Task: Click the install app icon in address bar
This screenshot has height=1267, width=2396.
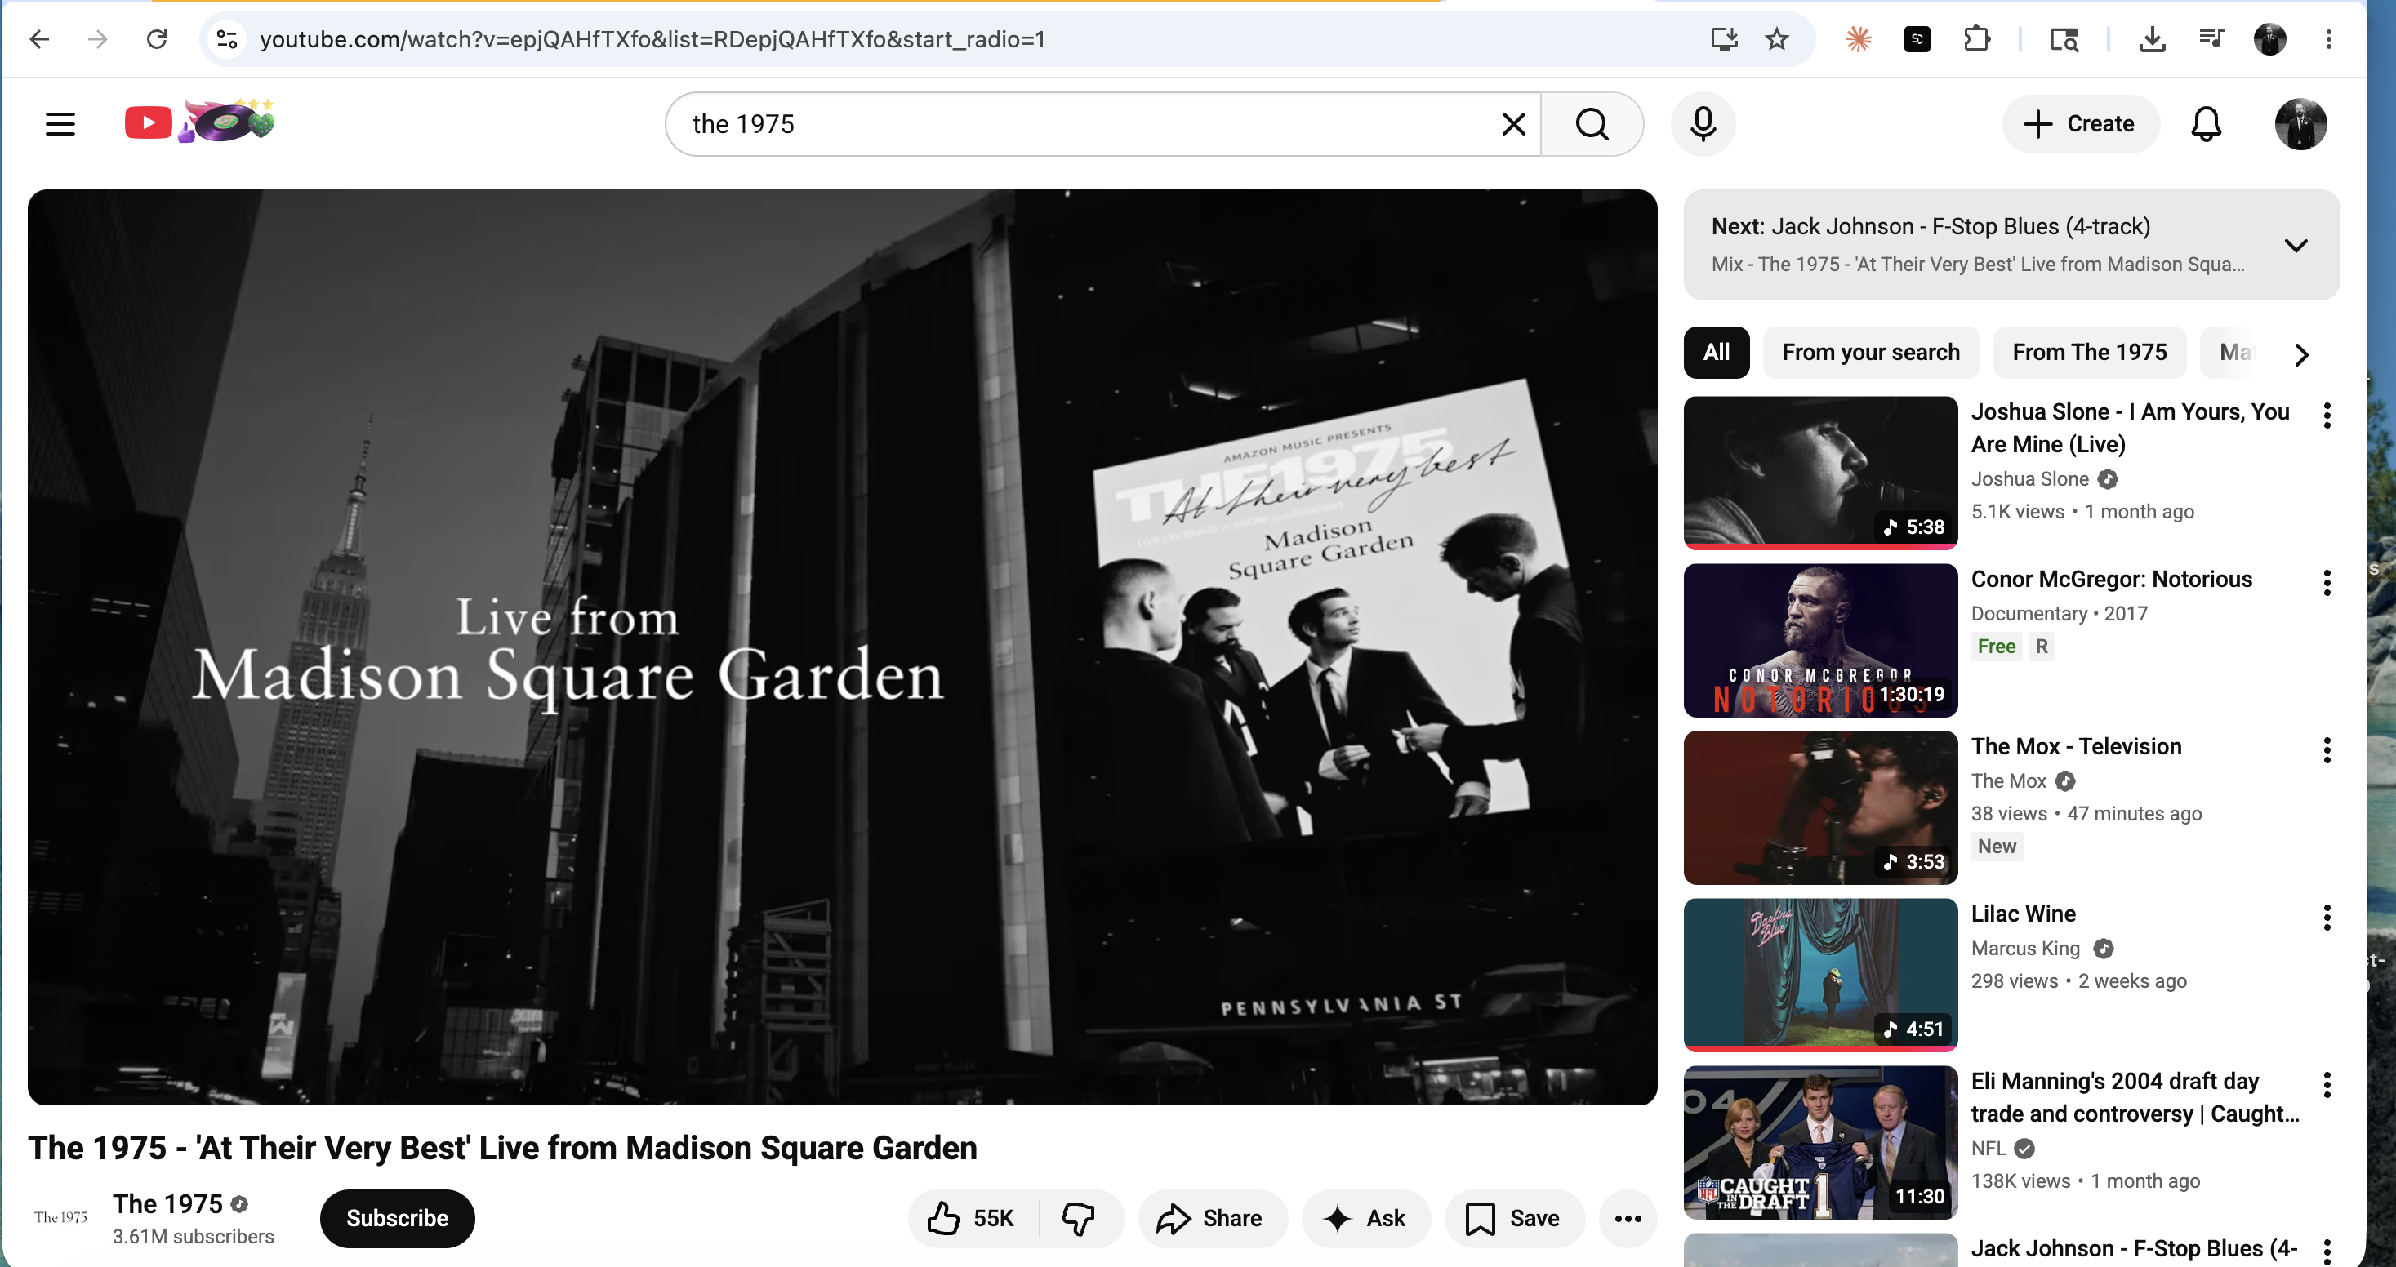Action: pyautogui.click(x=1724, y=39)
